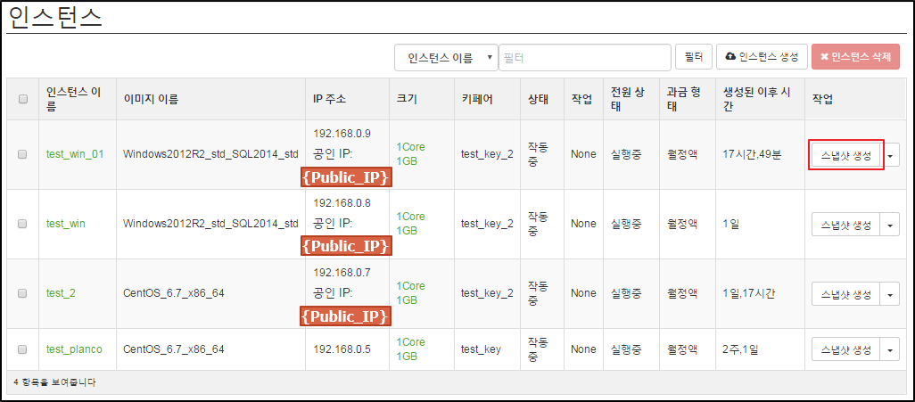The image size is (915, 402).
Task: Expand action caret for test_planco row
Action: tap(890, 349)
